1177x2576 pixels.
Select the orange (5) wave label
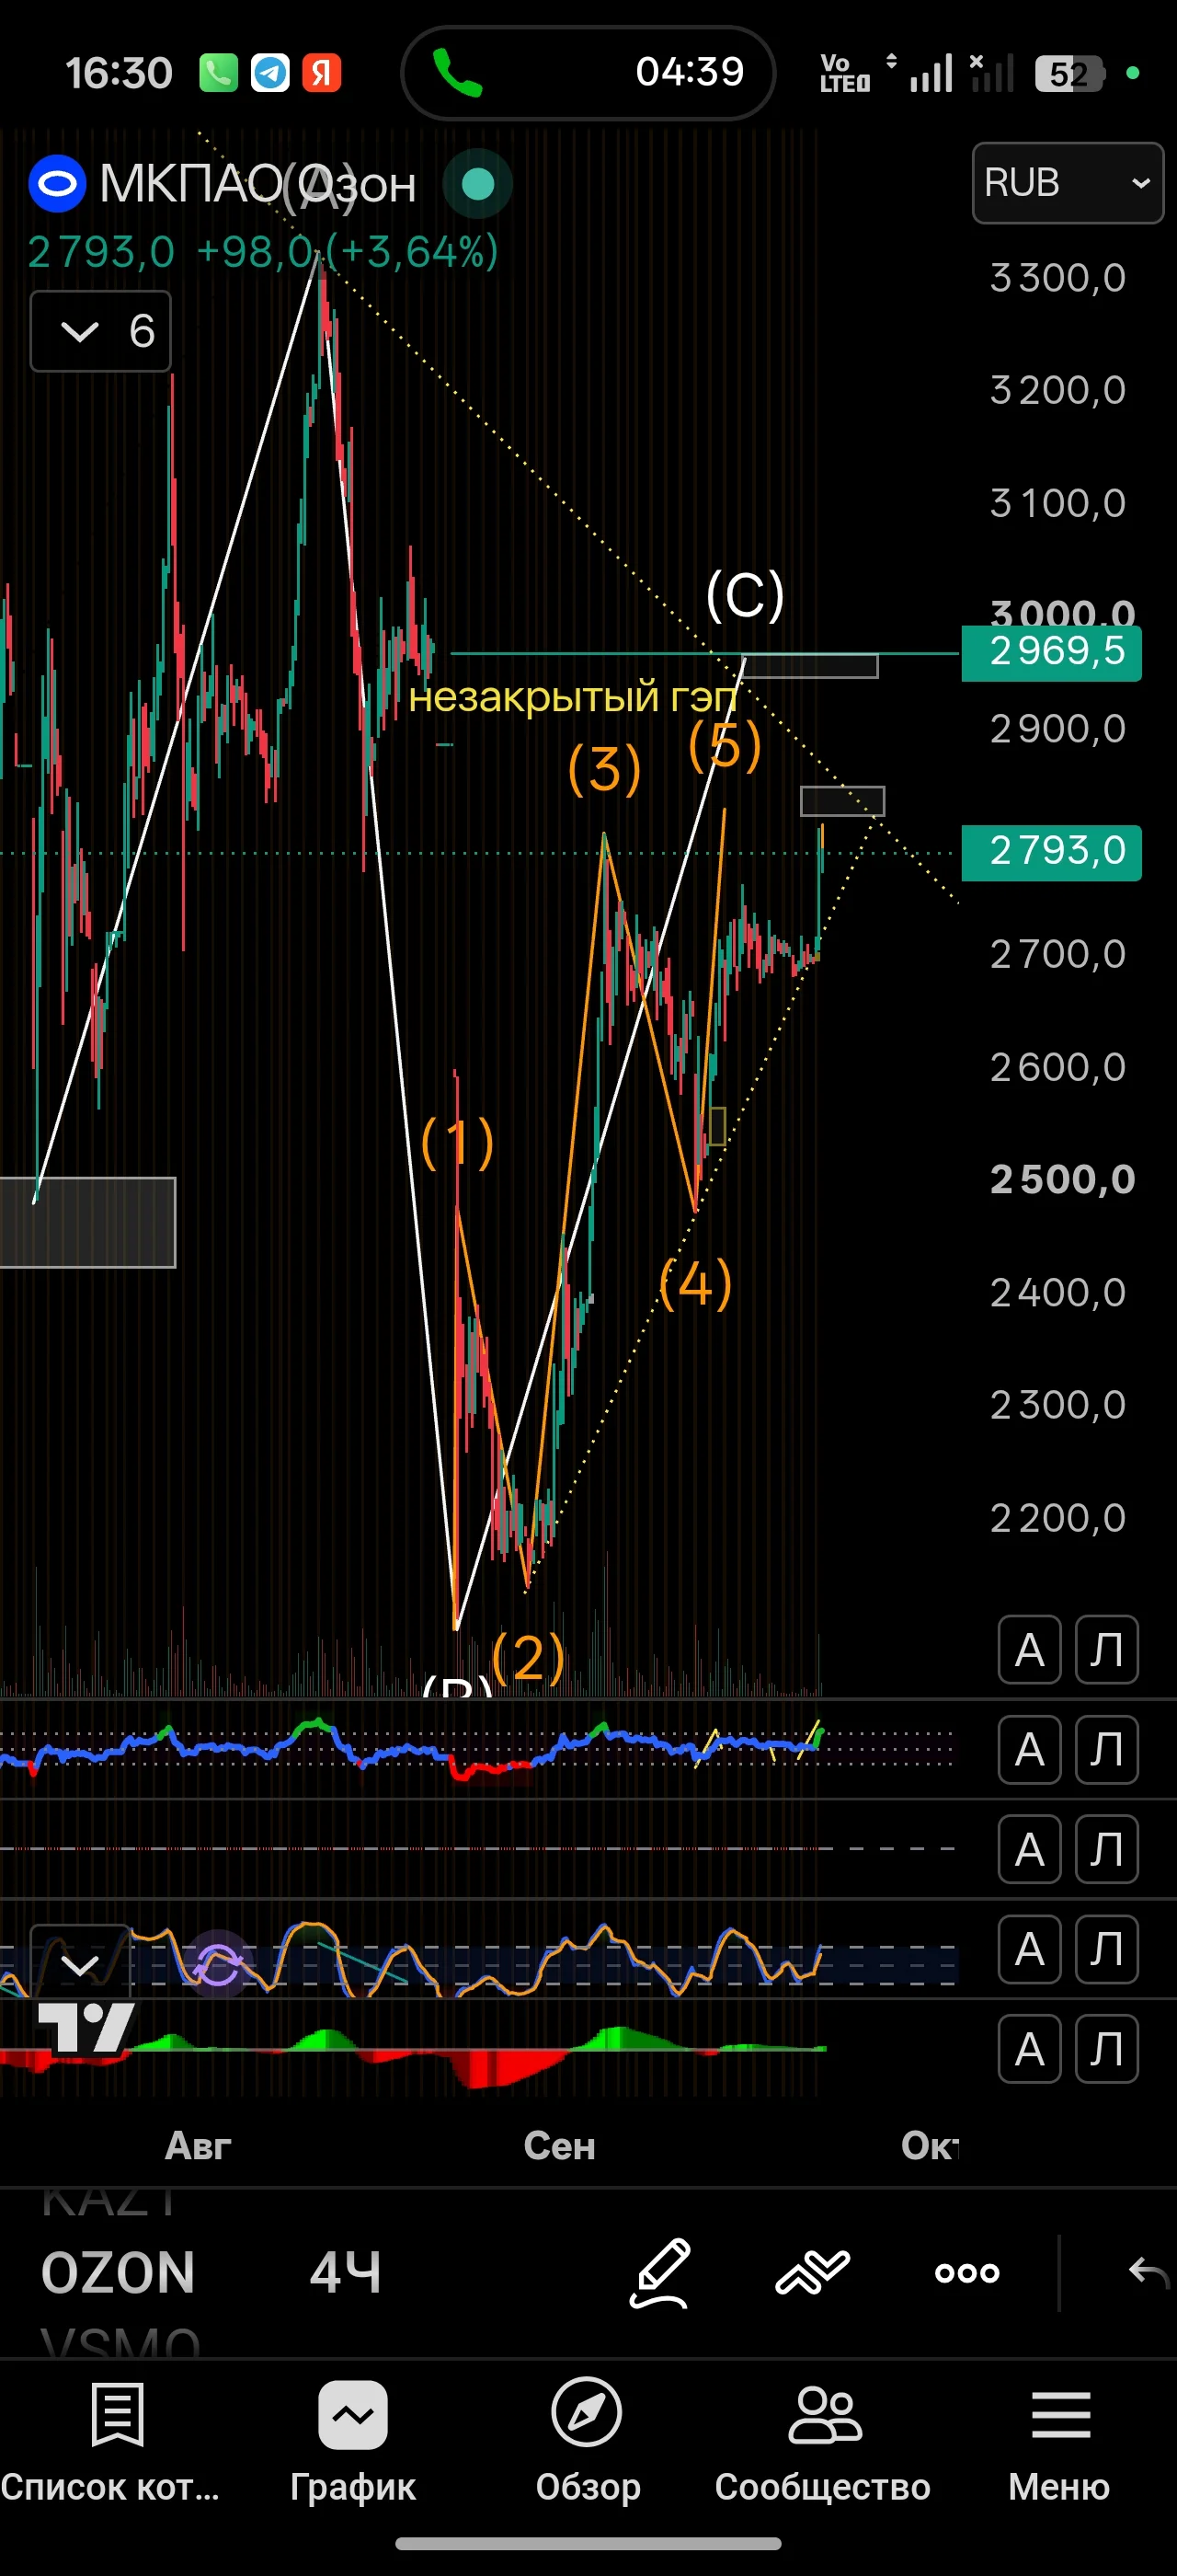[726, 746]
